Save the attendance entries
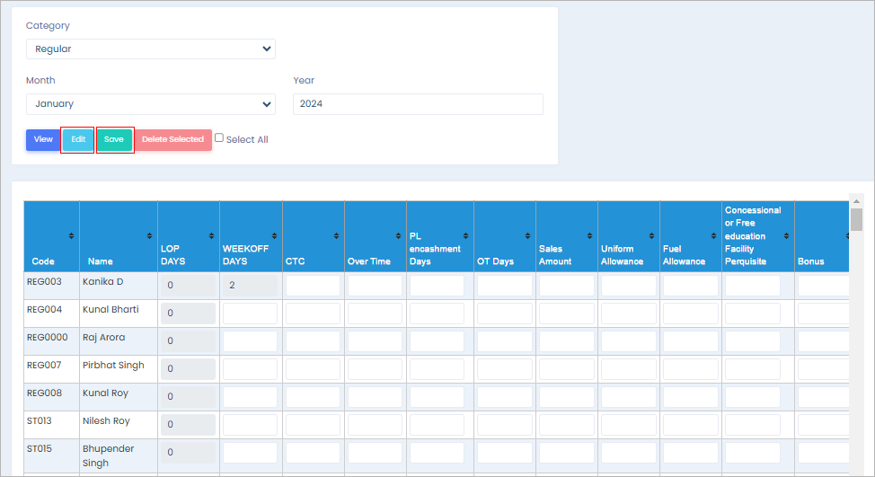Viewport: 875px width, 477px height. tap(114, 140)
